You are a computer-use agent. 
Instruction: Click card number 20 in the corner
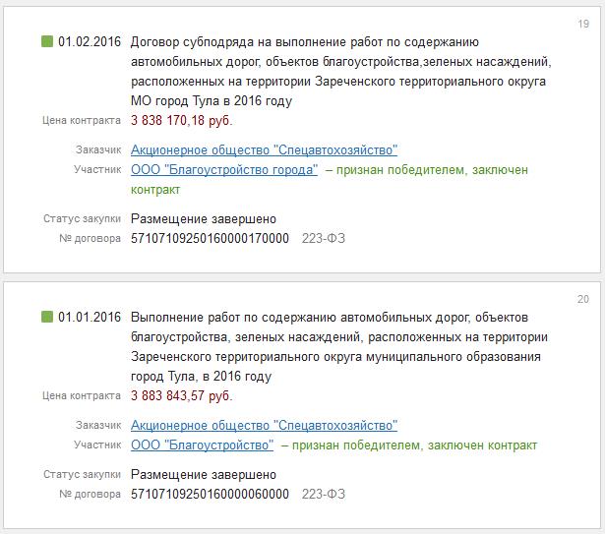pyautogui.click(x=583, y=299)
